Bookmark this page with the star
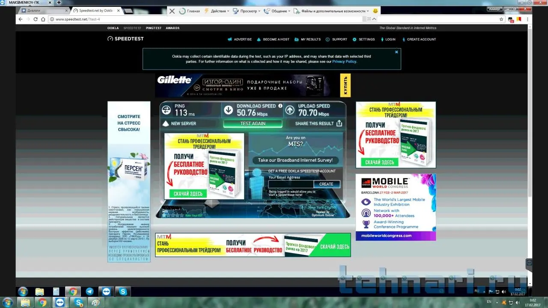This screenshot has height=308, width=548. 501,19
